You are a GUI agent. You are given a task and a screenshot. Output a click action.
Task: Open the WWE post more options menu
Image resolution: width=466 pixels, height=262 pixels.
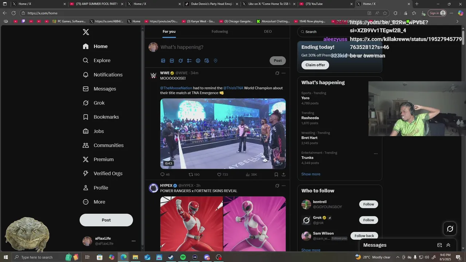pos(284,73)
